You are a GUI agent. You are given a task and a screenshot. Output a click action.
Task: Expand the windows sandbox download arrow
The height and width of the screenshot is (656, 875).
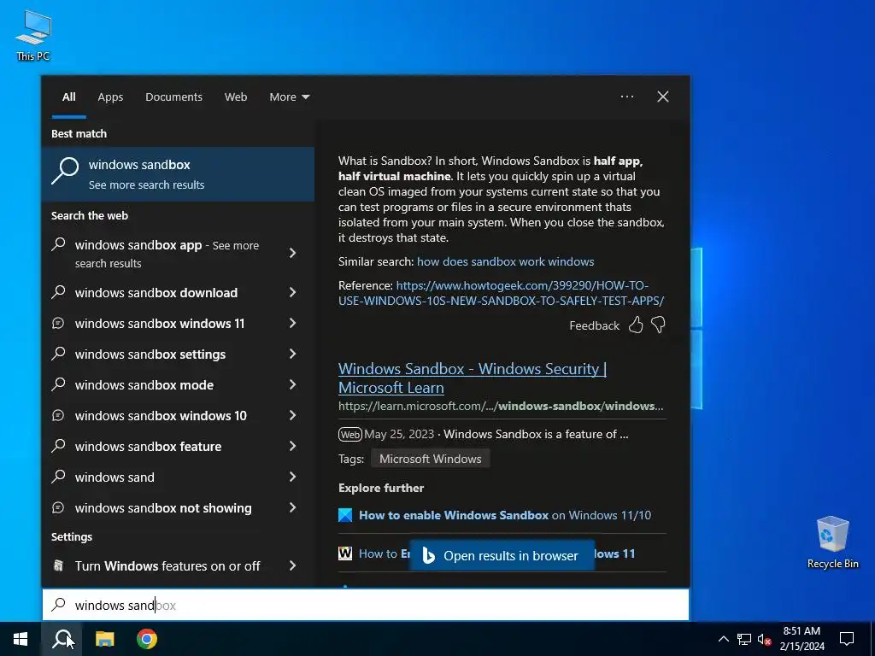click(x=292, y=292)
